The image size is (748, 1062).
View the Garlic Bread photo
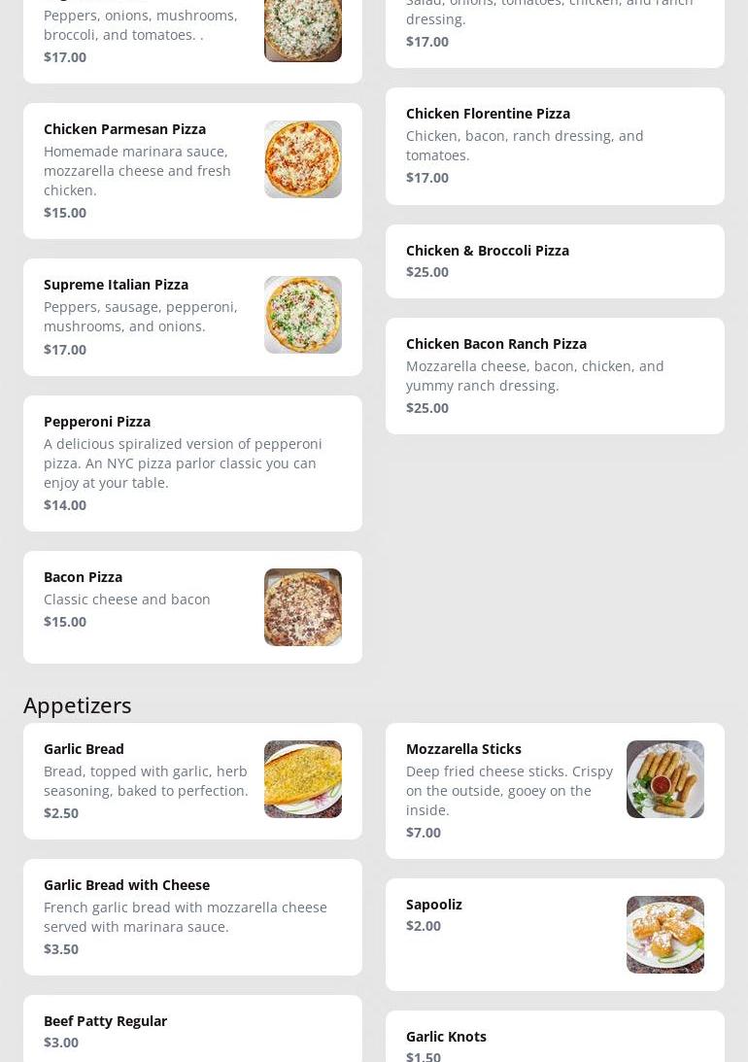303,779
